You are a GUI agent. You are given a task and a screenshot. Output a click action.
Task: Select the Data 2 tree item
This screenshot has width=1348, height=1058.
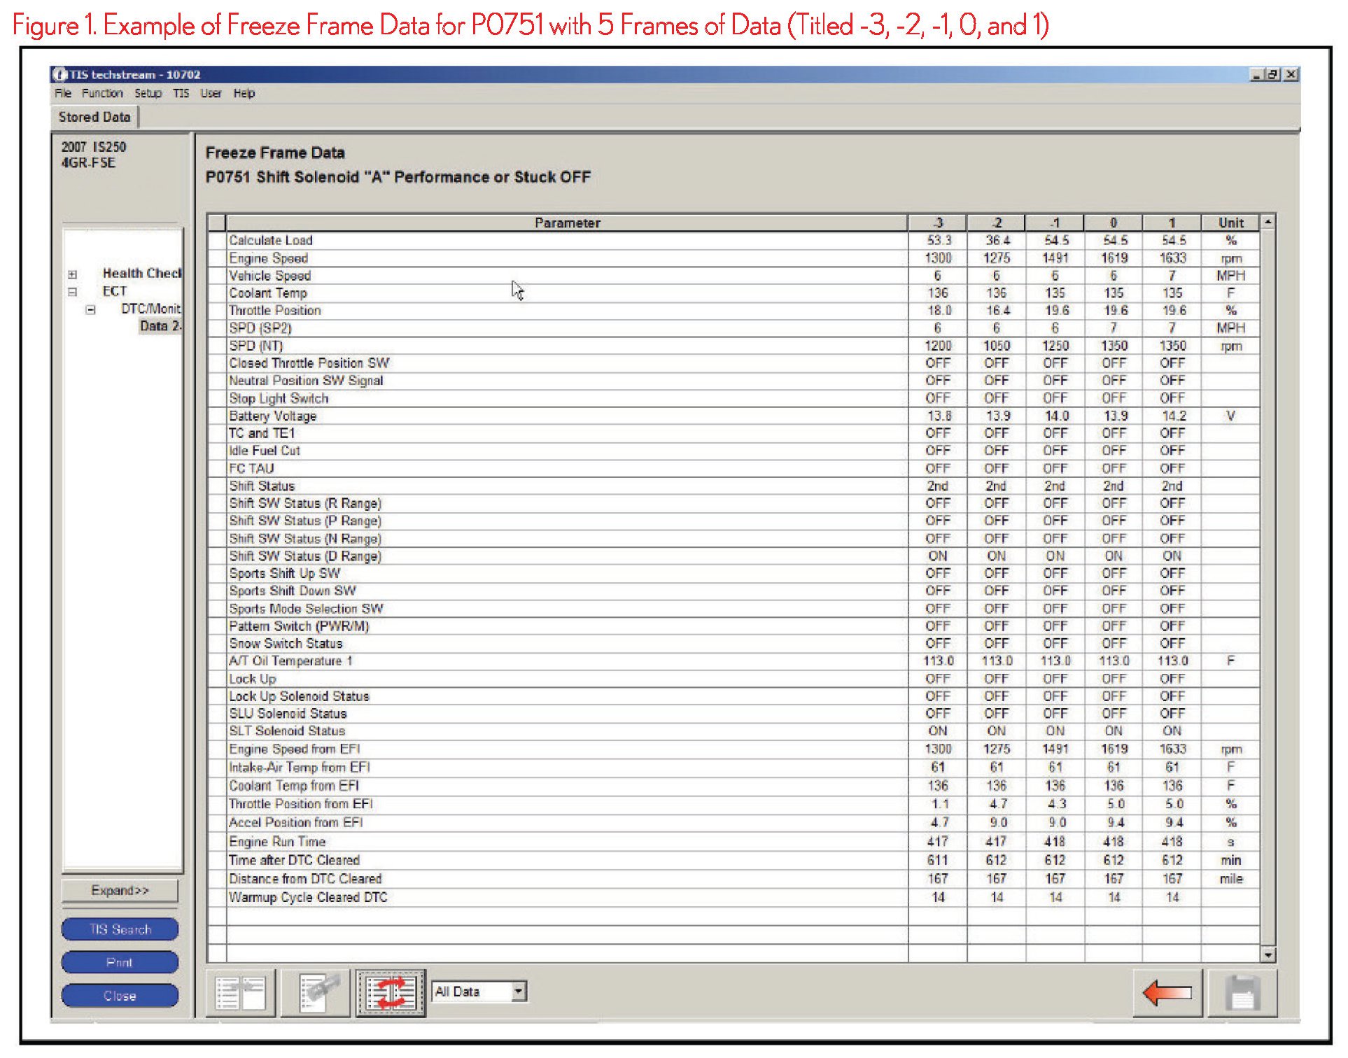click(x=160, y=326)
